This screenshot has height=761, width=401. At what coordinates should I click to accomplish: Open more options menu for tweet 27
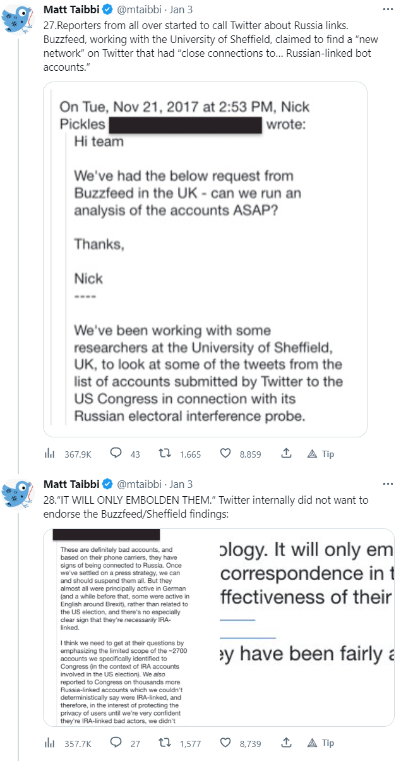point(388,10)
